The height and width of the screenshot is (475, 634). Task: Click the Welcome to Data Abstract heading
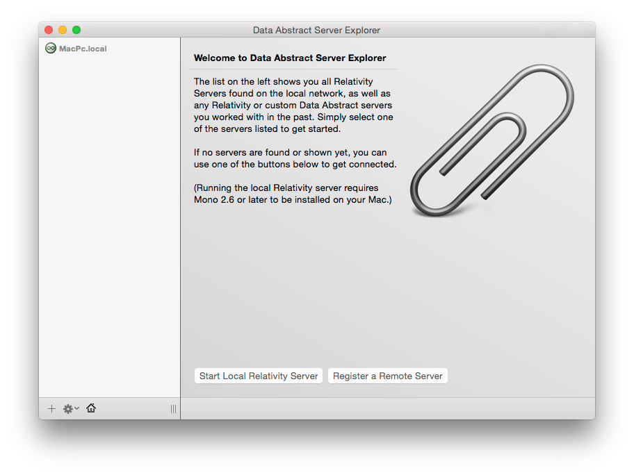point(290,58)
